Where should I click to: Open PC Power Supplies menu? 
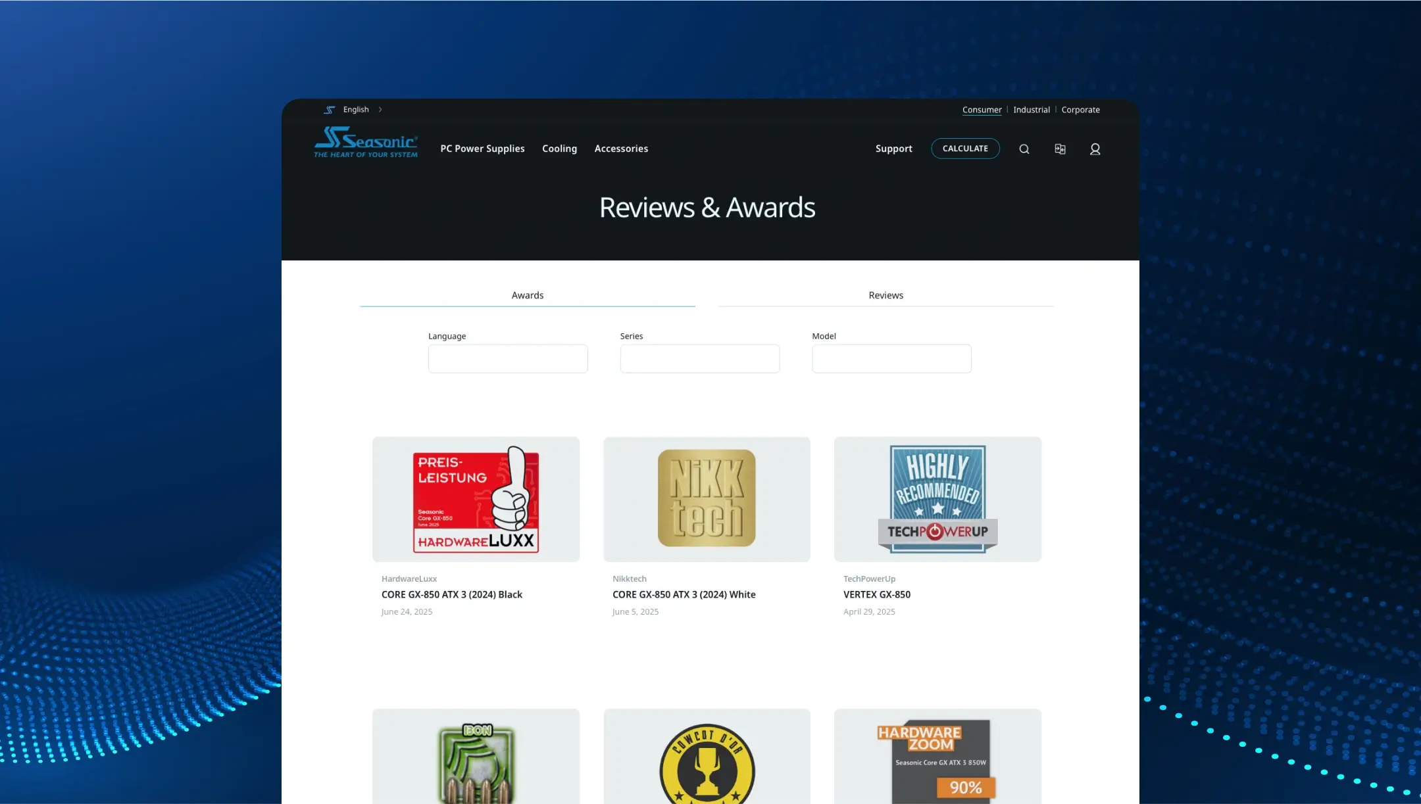(x=482, y=149)
